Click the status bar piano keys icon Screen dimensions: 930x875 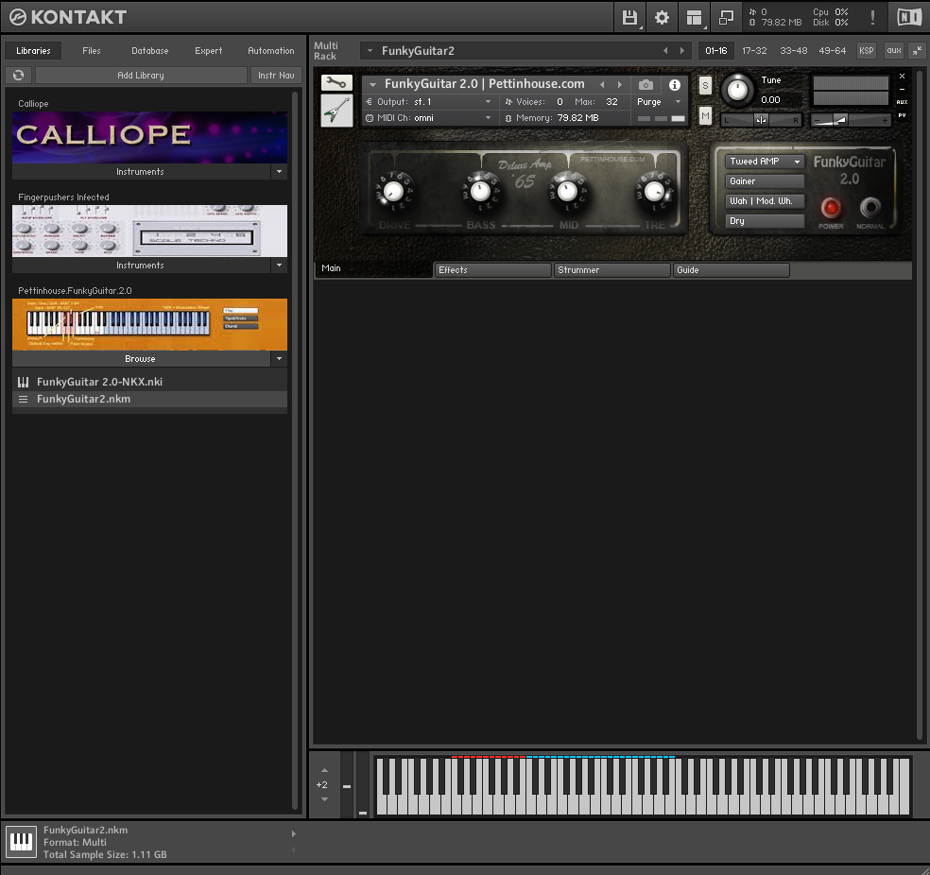(x=22, y=842)
